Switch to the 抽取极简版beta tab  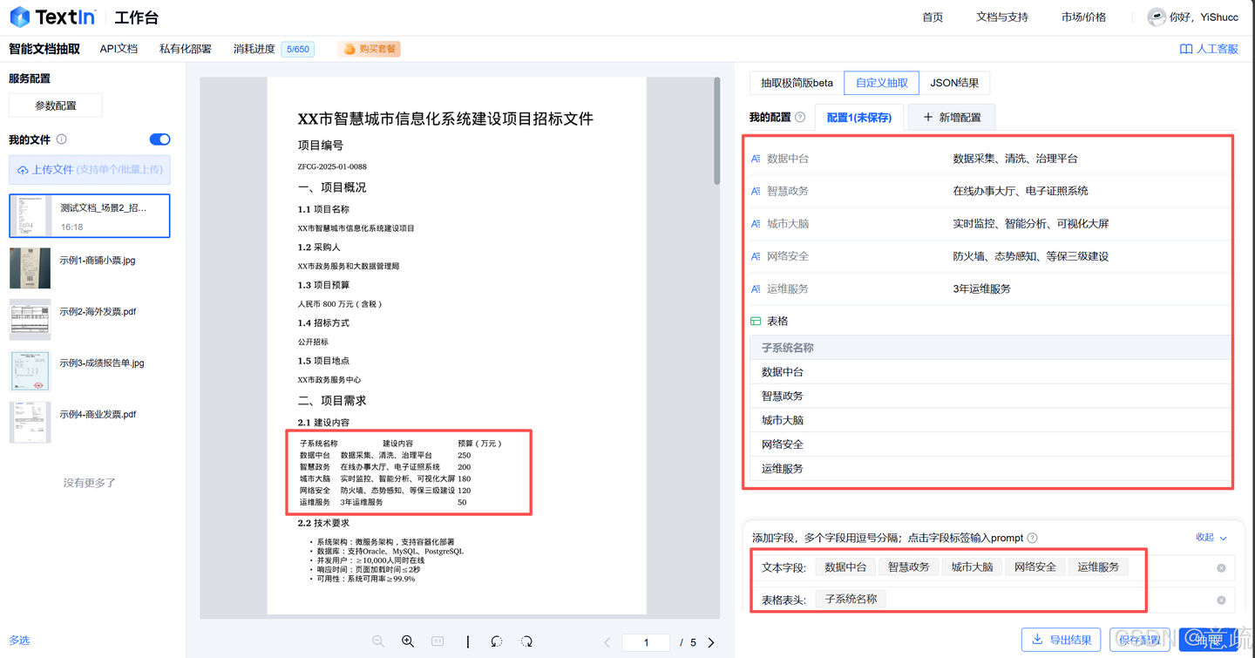(x=797, y=83)
